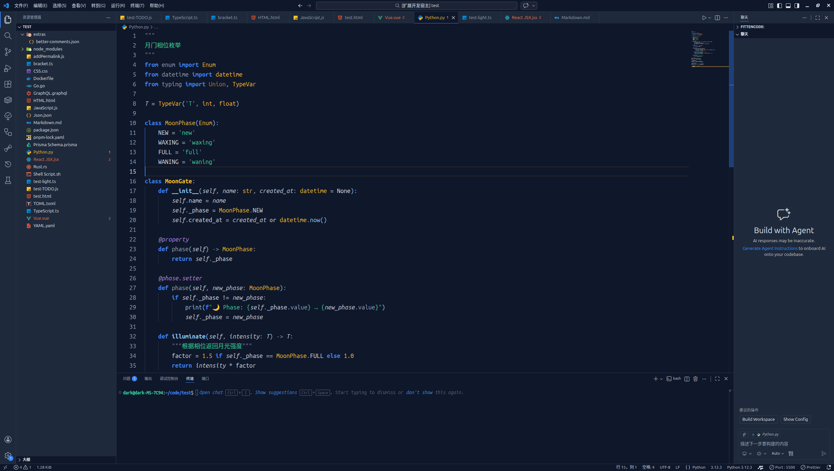Focus the command center search box

coord(416,6)
